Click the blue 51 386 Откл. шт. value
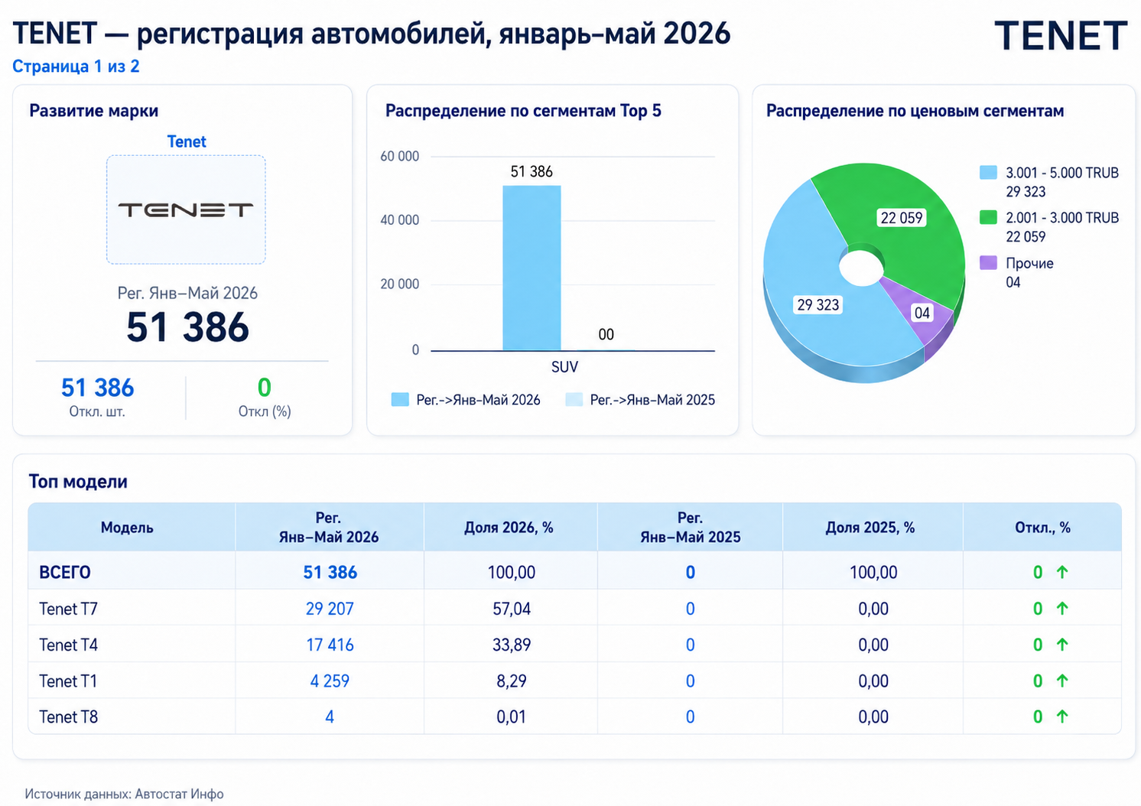The width and height of the screenshot is (1141, 806). (97, 388)
